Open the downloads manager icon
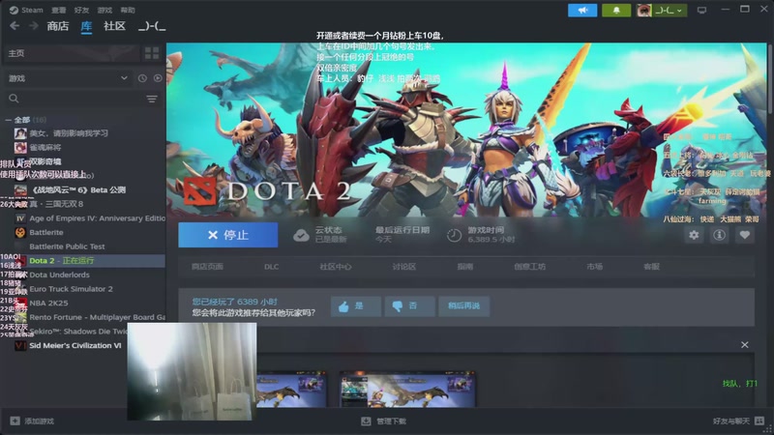 366,420
